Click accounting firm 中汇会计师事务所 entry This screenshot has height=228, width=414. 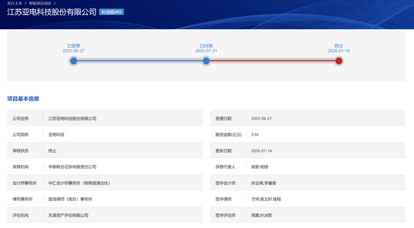click(79, 183)
